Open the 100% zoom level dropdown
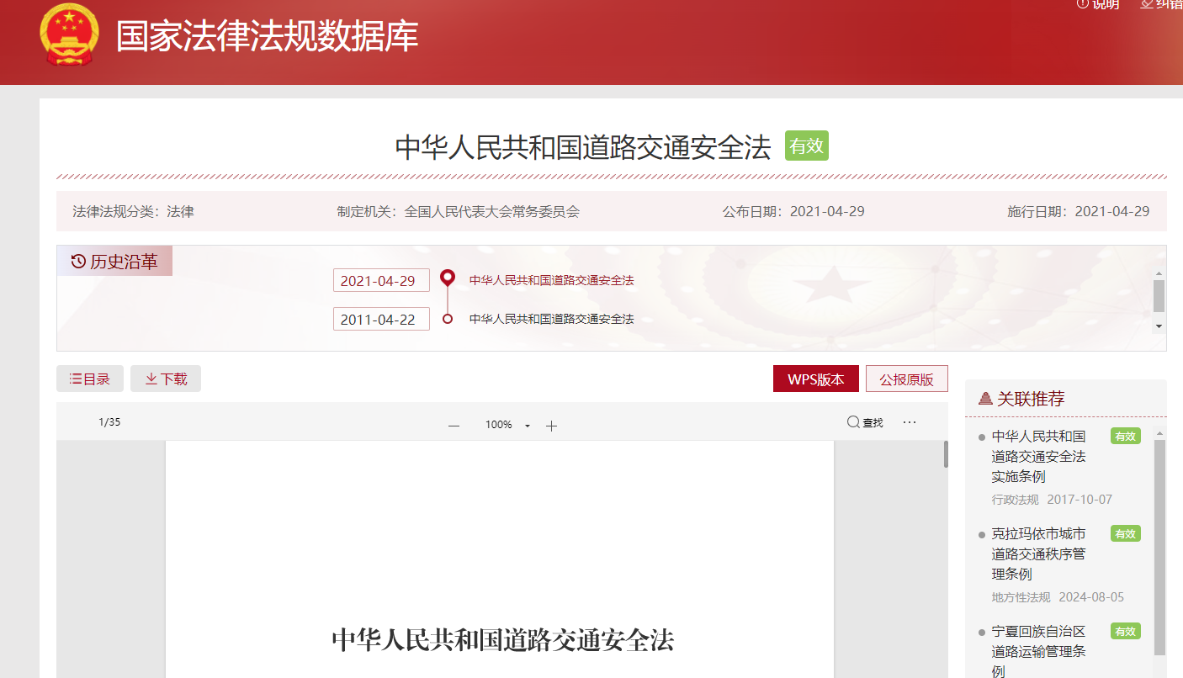The height and width of the screenshot is (678, 1183). point(528,426)
